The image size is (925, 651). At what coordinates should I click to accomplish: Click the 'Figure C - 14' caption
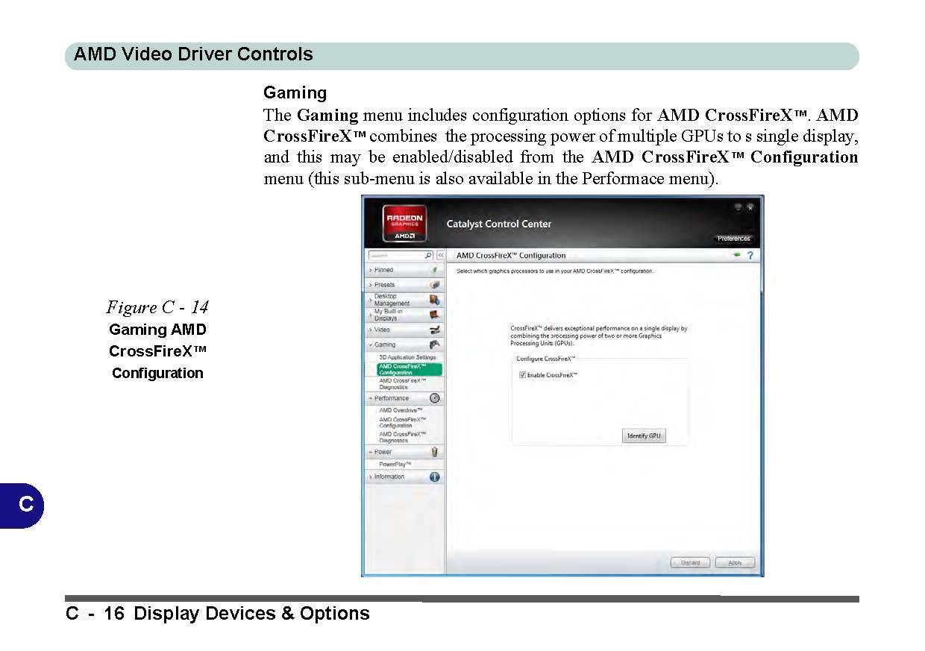157,306
